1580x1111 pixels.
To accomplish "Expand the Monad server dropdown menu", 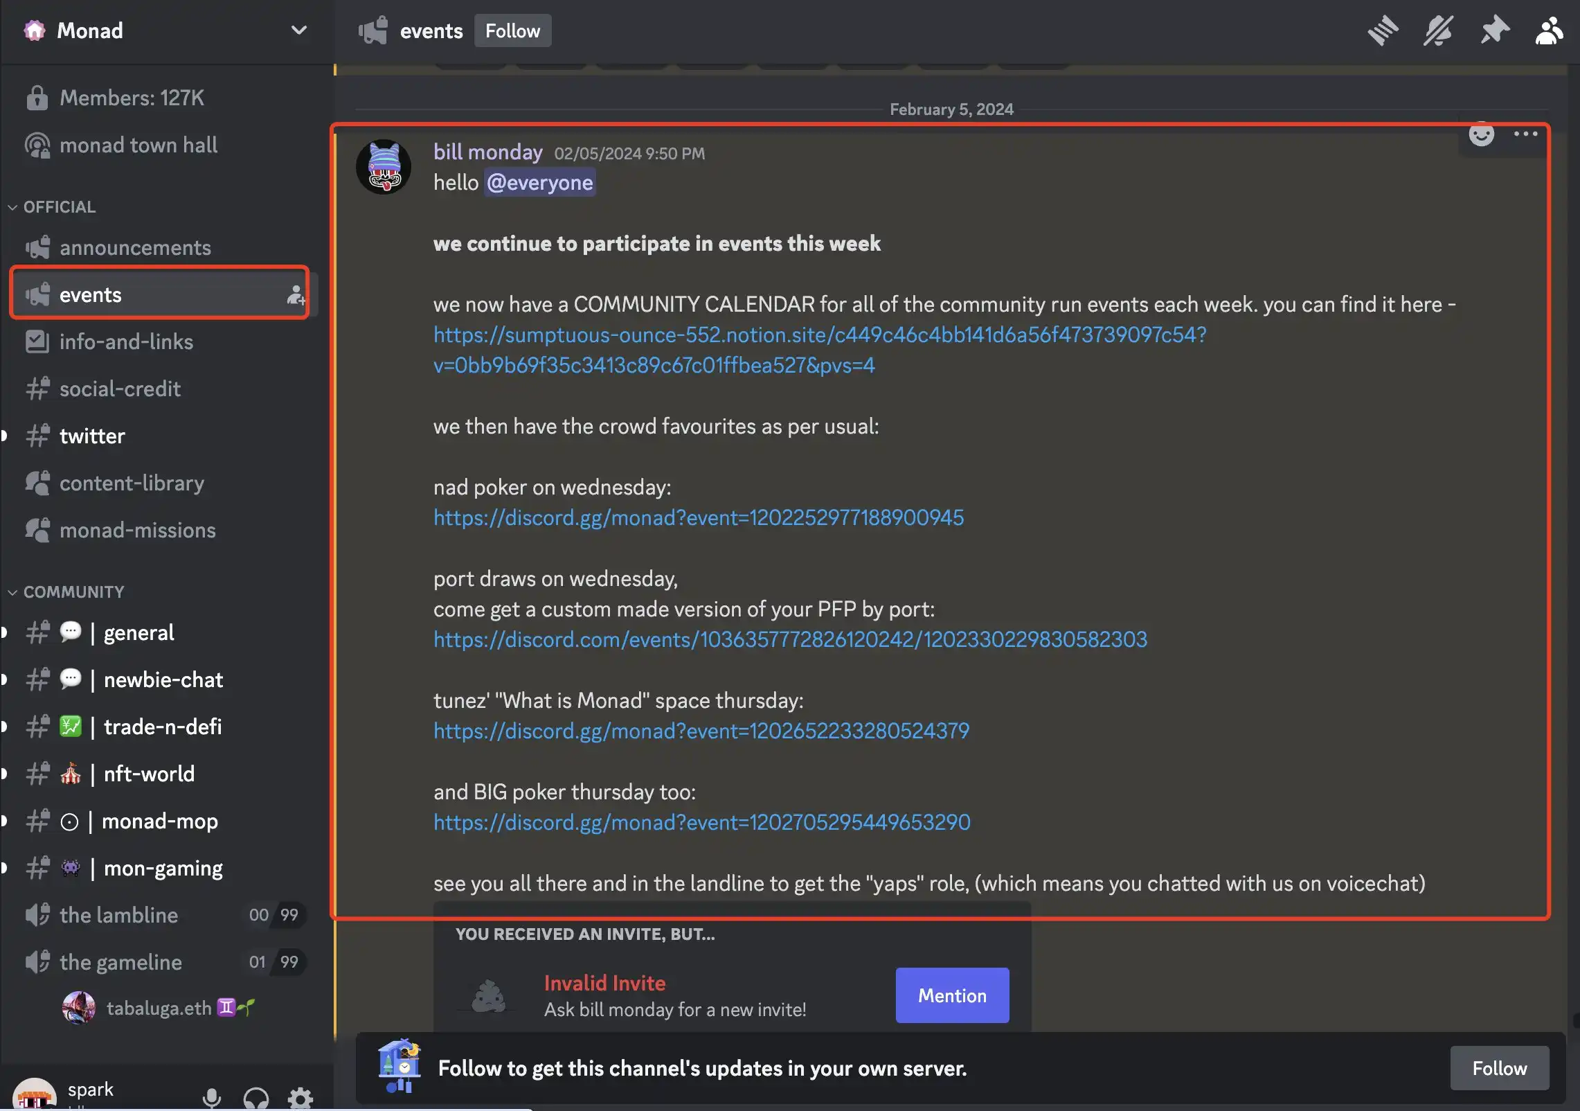I will pyautogui.click(x=298, y=30).
